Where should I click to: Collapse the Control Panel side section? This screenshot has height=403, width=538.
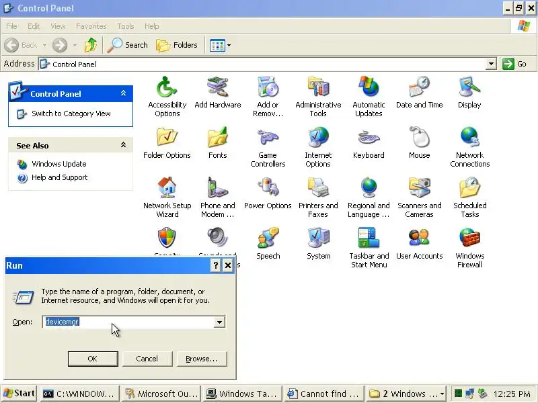pyautogui.click(x=123, y=93)
